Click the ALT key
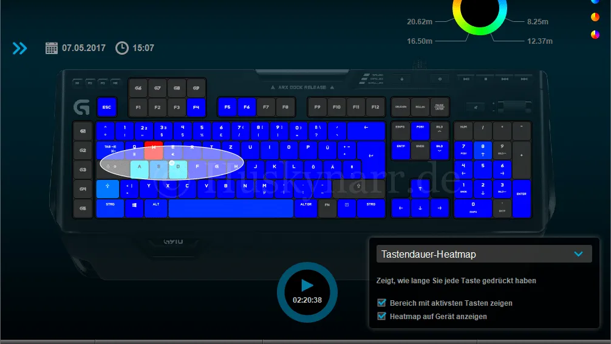The image size is (611, 344). tap(156, 208)
